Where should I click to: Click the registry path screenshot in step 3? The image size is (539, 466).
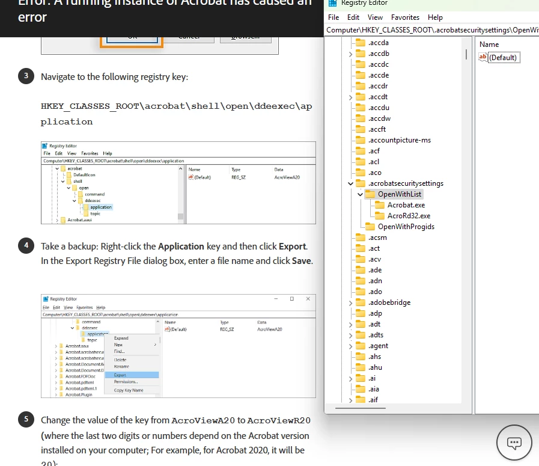tap(178, 183)
